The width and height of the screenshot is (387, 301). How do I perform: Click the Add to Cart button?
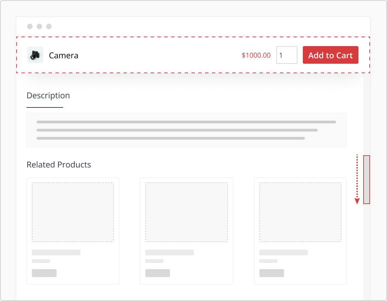coord(331,55)
